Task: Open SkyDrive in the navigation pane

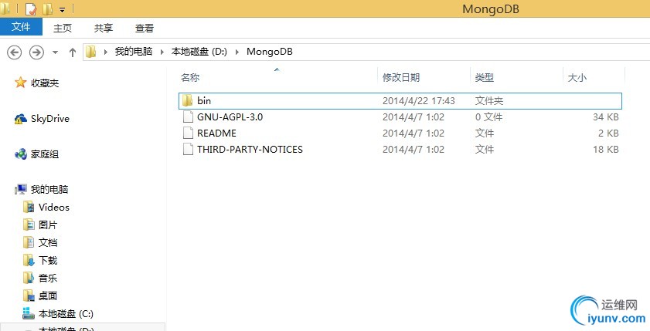Action: pyautogui.click(x=49, y=119)
